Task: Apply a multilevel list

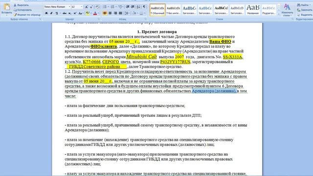Action: point(120,7)
